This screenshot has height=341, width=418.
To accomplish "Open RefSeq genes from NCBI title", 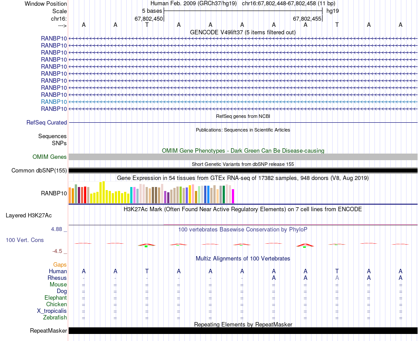I will coord(243,116).
